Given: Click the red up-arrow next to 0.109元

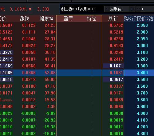Looking at the screenshot, I should [x=30, y=9].
